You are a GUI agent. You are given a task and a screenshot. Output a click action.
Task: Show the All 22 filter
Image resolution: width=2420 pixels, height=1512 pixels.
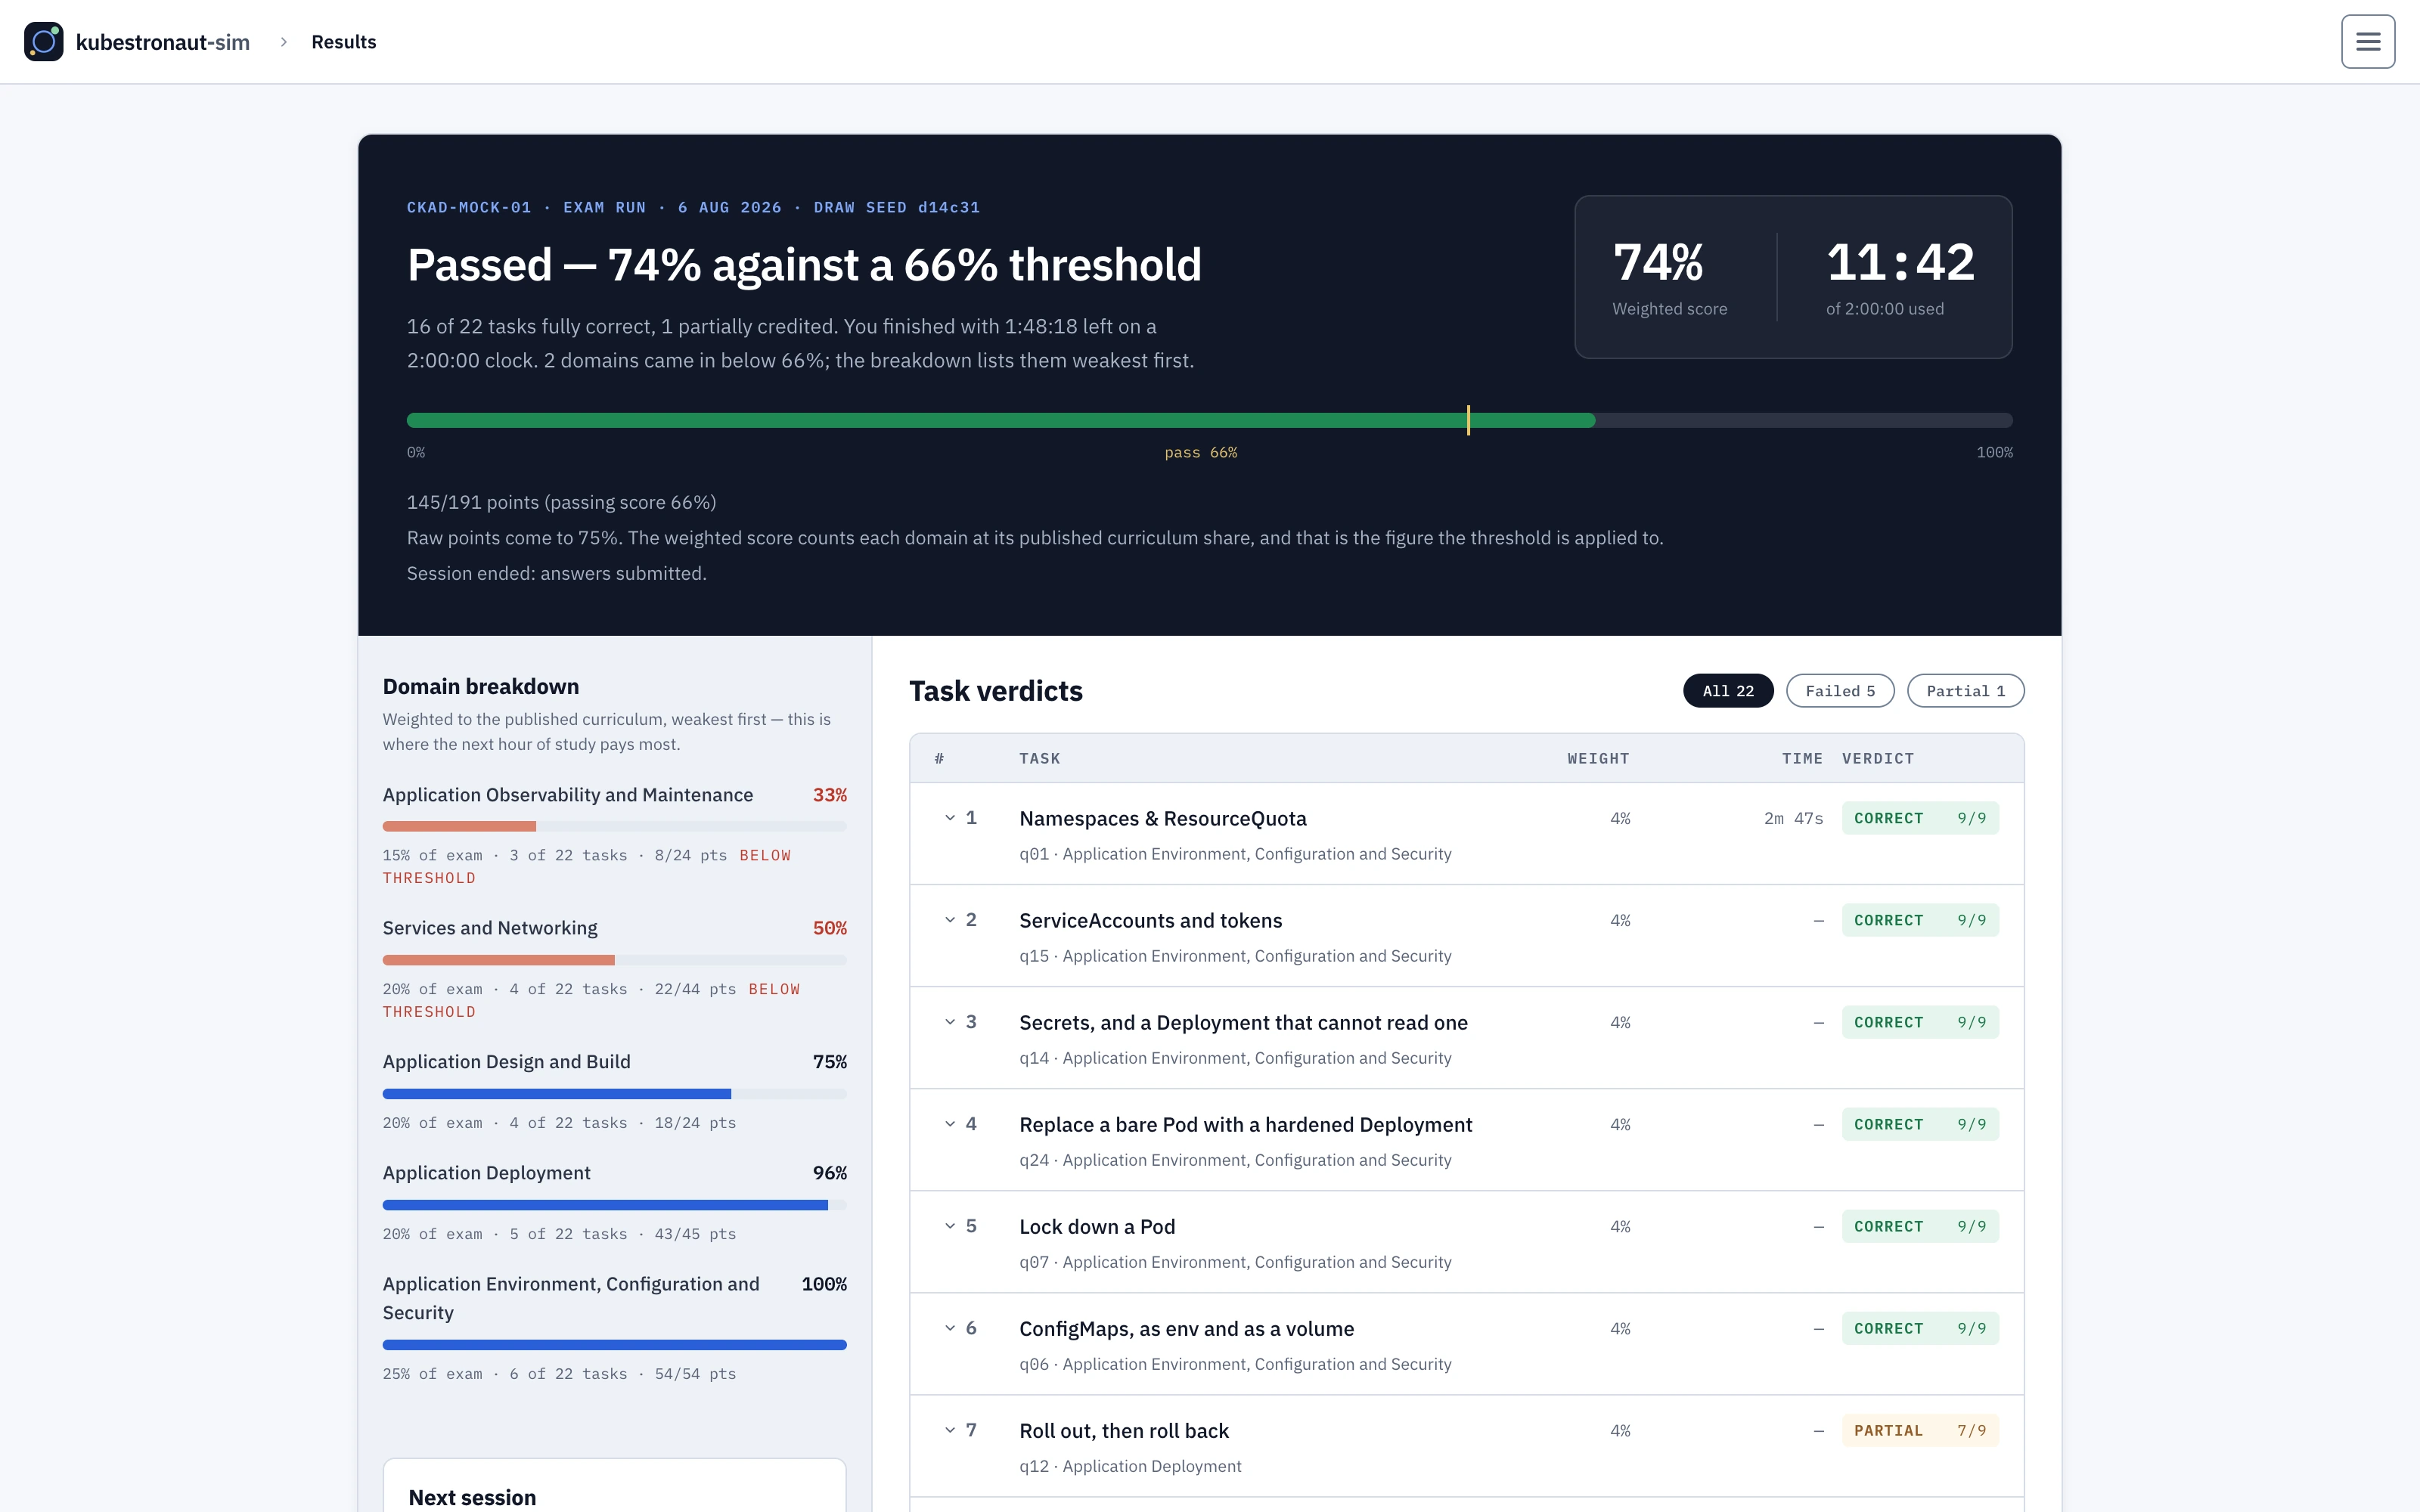click(1727, 691)
